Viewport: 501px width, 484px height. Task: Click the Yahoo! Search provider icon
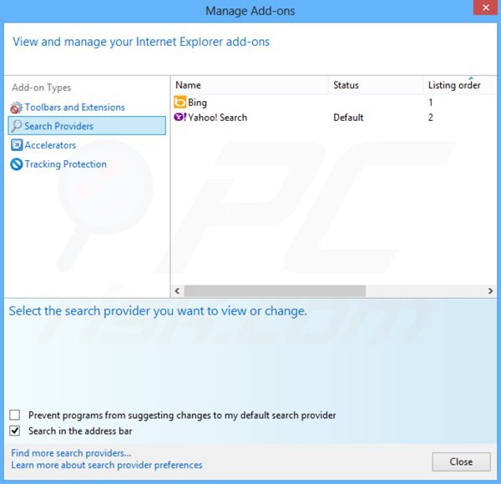click(x=180, y=117)
